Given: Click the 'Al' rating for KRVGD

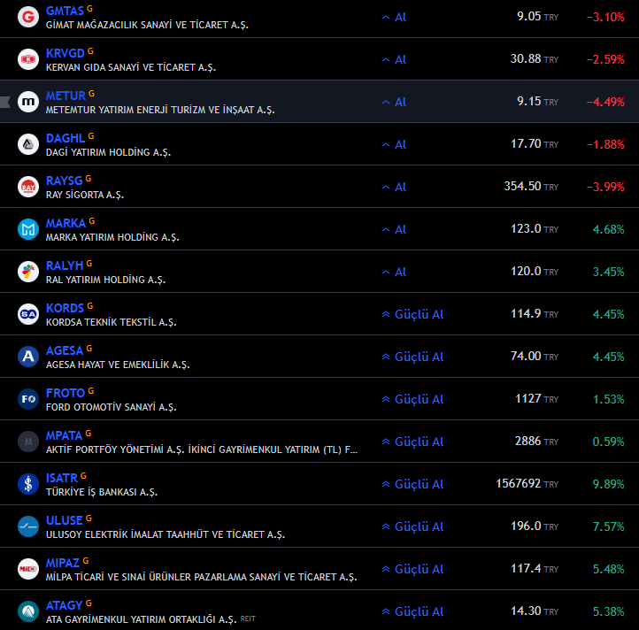Looking at the screenshot, I should (x=394, y=59).
